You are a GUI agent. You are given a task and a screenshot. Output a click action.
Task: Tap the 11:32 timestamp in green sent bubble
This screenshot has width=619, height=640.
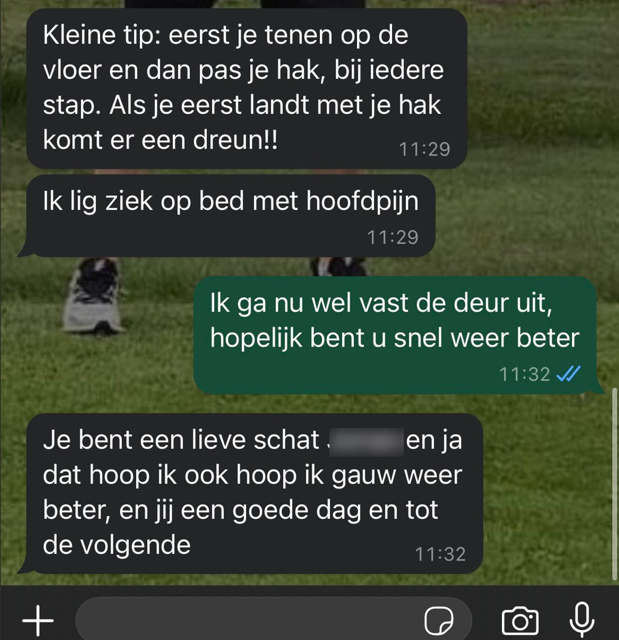(525, 374)
